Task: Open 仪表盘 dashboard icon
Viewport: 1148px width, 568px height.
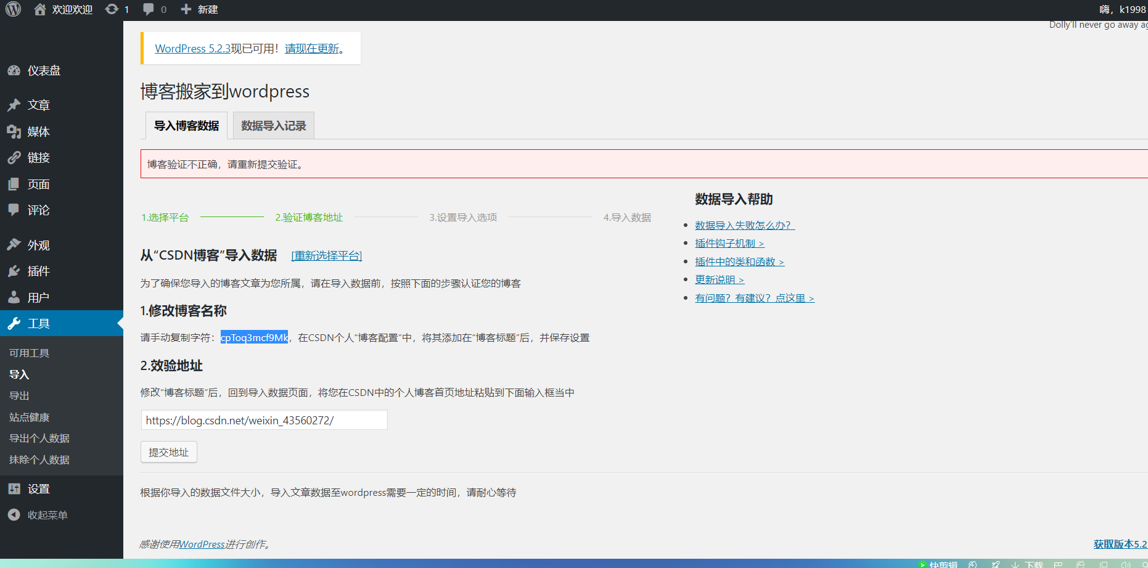Action: (14, 70)
